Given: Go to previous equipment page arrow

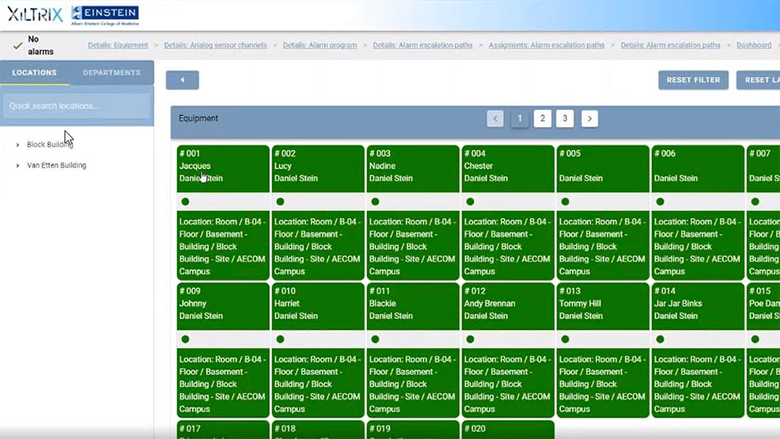Looking at the screenshot, I should click(496, 118).
